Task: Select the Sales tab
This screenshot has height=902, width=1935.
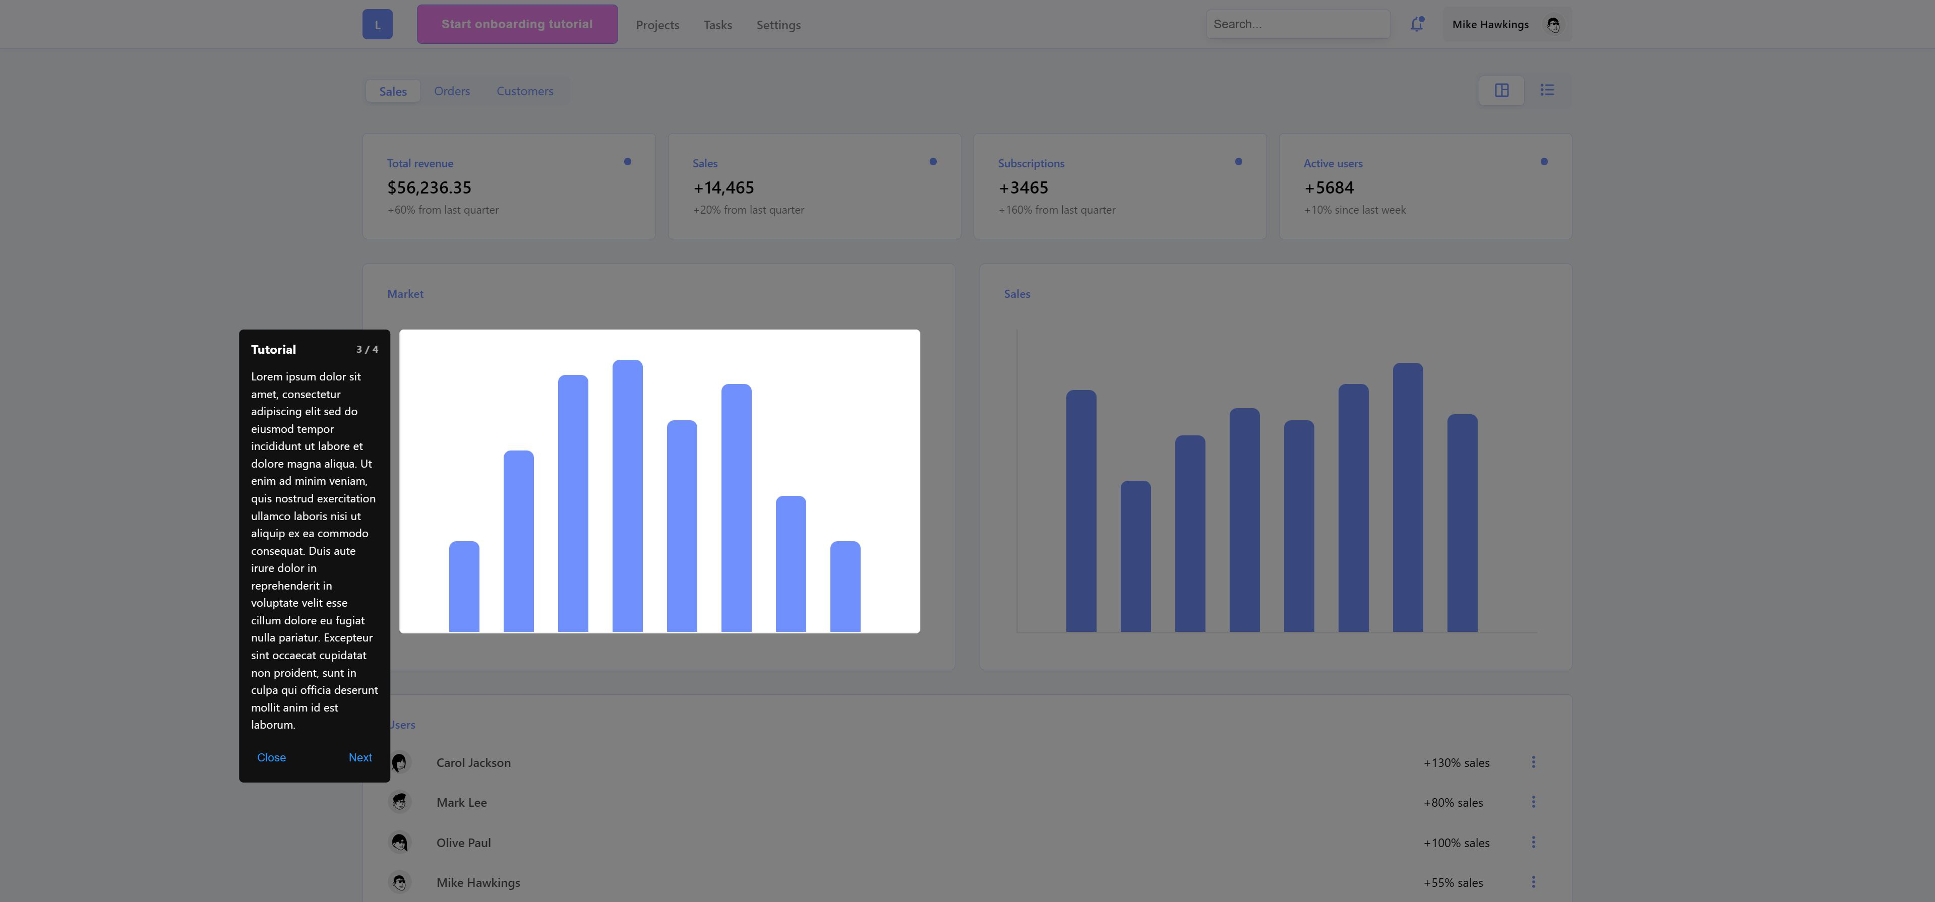Action: 393,92
